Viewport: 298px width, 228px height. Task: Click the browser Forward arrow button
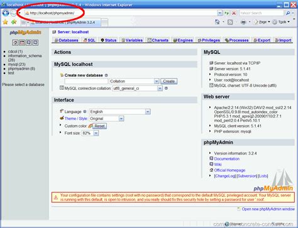pos(13,13)
